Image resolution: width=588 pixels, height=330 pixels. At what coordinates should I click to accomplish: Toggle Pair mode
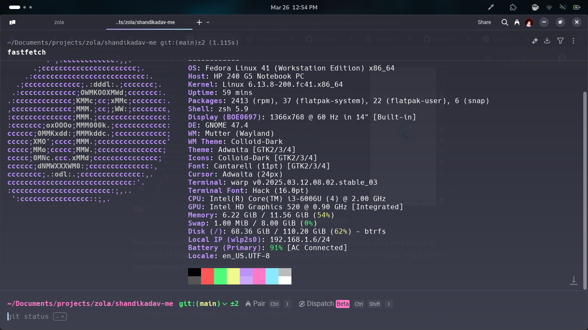click(x=255, y=304)
